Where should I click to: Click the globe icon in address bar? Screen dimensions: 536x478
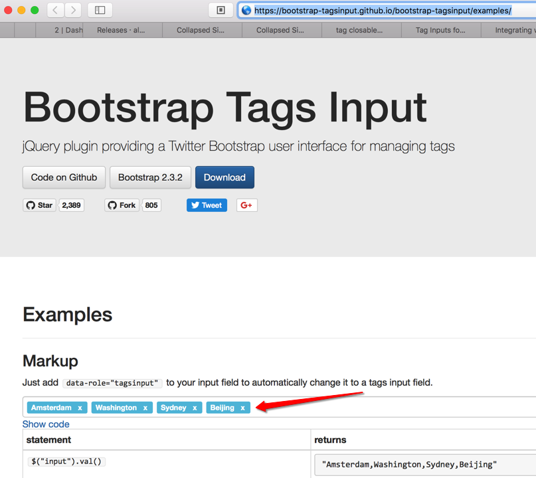246,11
